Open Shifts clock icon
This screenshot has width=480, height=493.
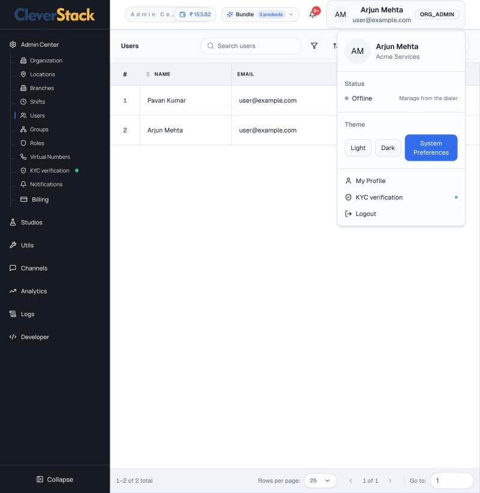click(23, 102)
